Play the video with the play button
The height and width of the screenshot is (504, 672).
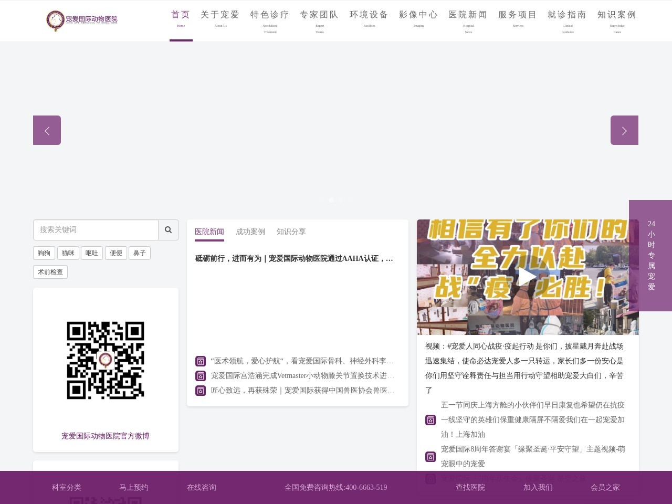(x=527, y=277)
